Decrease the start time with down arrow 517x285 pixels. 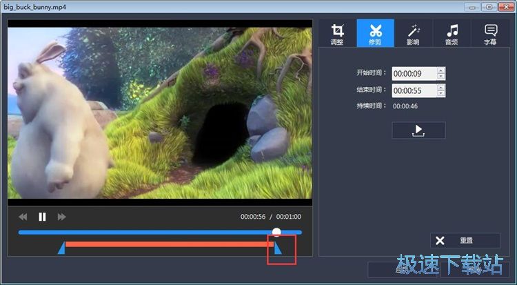[441, 77]
